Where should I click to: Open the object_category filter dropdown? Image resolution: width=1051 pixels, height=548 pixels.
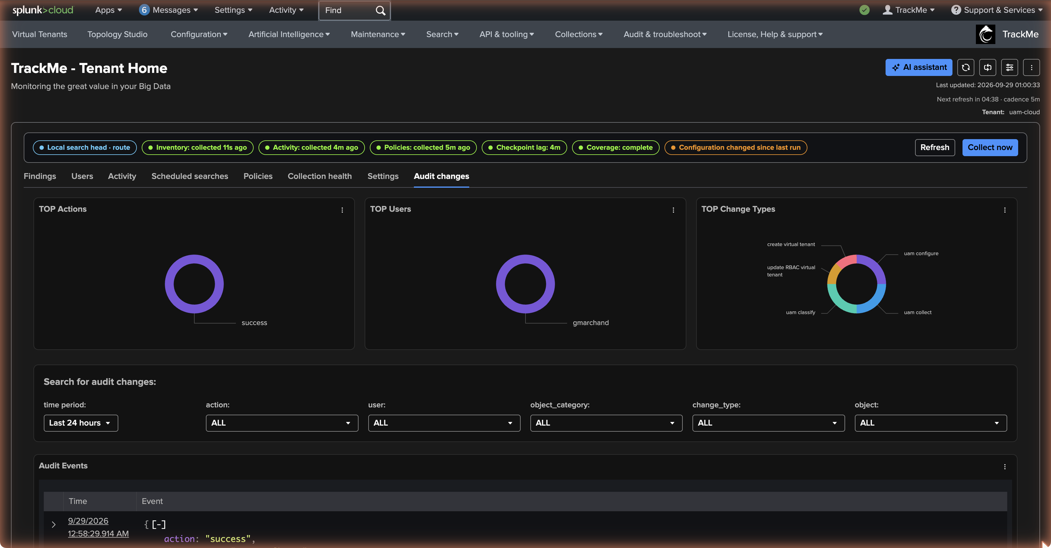(606, 423)
